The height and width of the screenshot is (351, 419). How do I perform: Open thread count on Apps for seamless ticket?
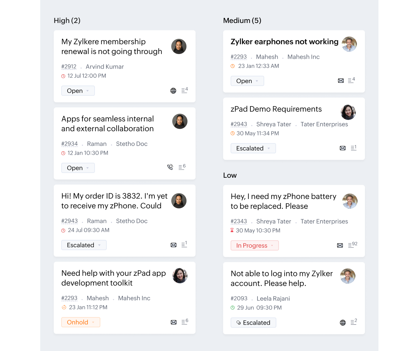[182, 167]
